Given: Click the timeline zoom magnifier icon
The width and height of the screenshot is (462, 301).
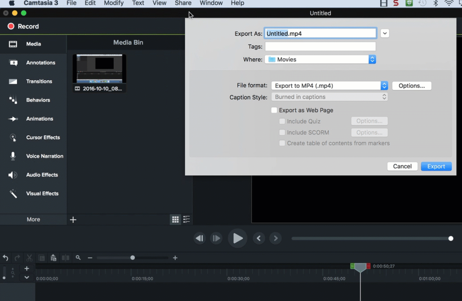Looking at the screenshot, I should [78, 258].
